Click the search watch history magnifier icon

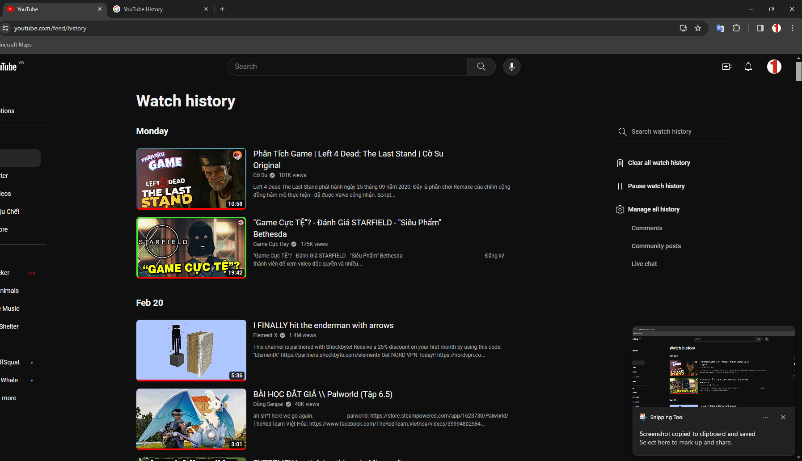pos(622,131)
